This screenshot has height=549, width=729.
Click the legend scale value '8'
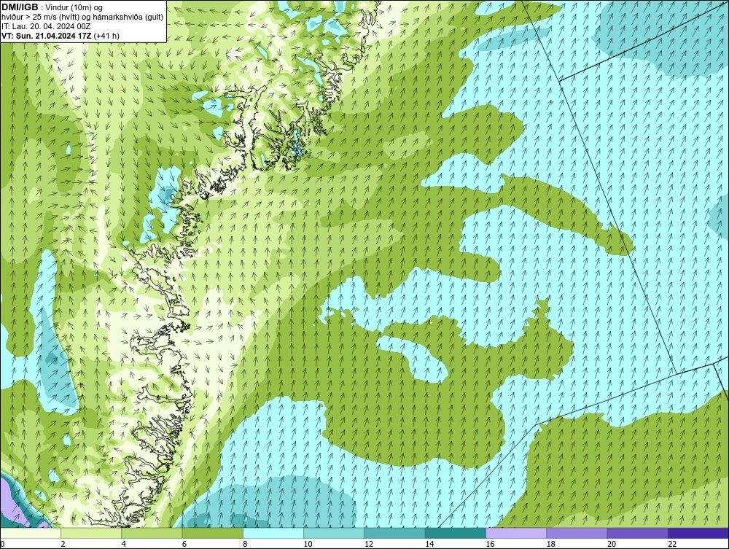point(245,544)
